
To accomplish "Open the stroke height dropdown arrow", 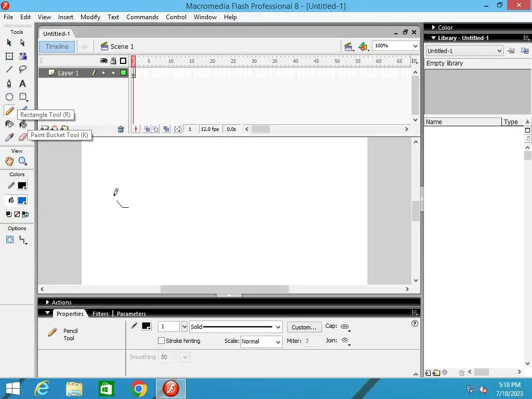I will pyautogui.click(x=184, y=327).
